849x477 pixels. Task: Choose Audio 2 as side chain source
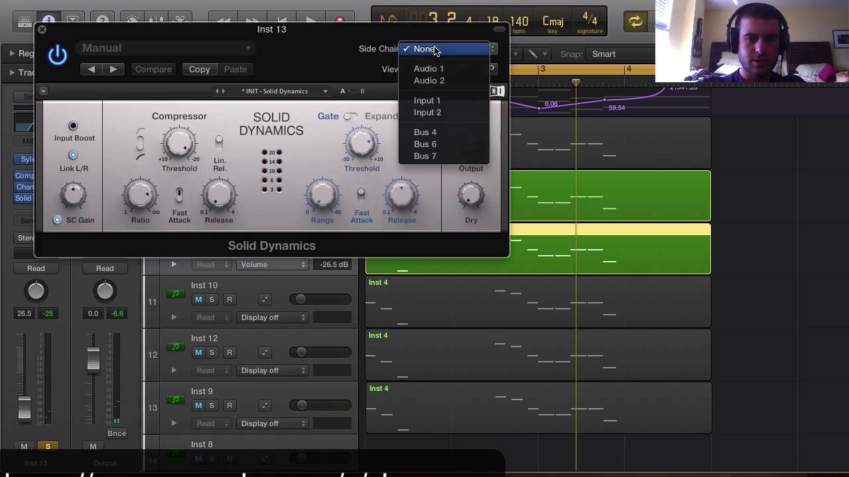[x=444, y=80]
